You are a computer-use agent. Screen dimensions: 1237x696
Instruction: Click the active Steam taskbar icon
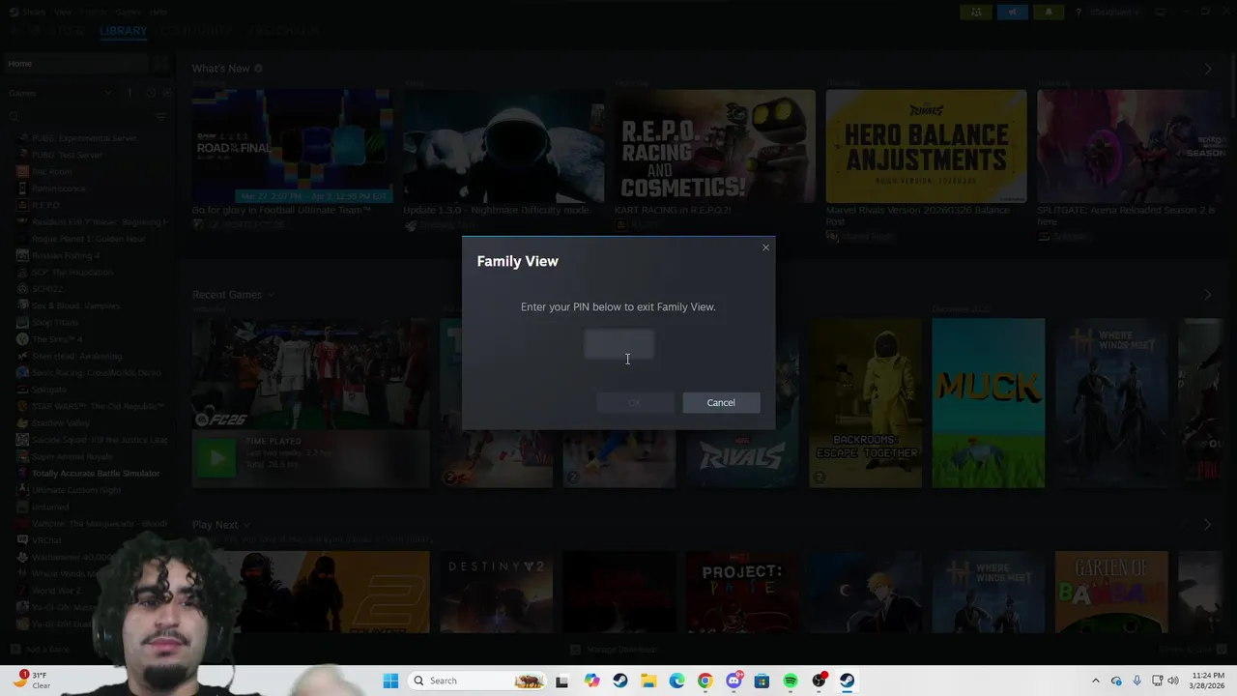[x=848, y=681]
